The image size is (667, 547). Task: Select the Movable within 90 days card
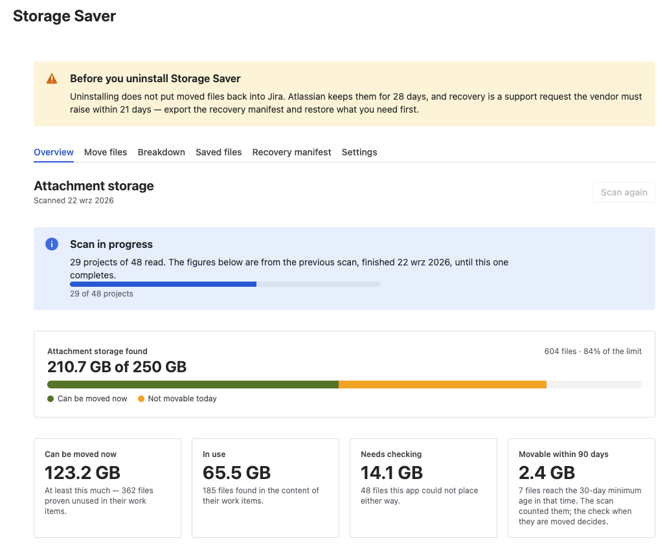tap(582, 488)
